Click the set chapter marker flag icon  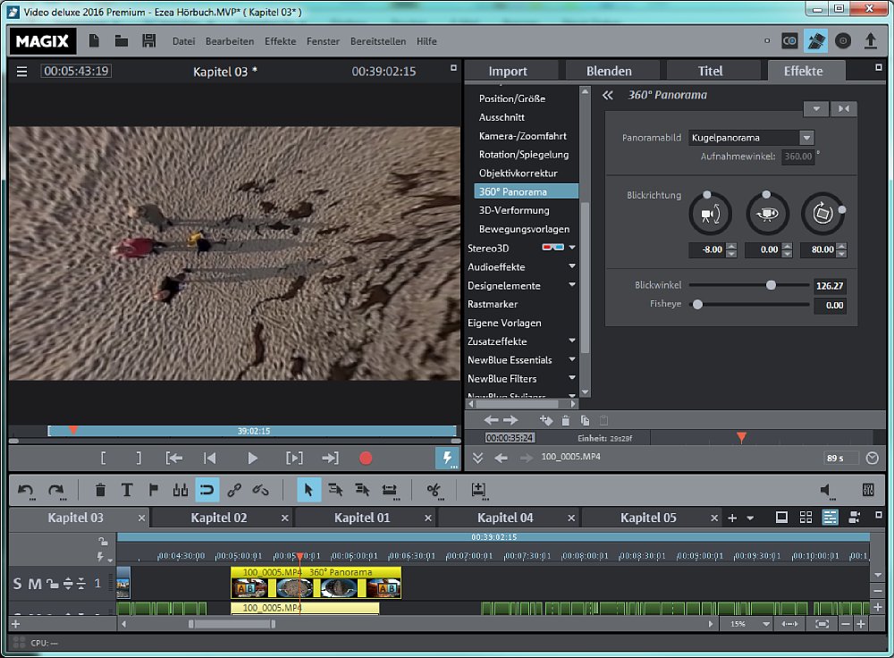pos(153,490)
